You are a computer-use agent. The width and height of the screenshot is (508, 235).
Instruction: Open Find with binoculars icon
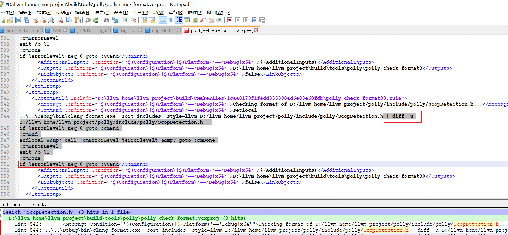[106, 20]
